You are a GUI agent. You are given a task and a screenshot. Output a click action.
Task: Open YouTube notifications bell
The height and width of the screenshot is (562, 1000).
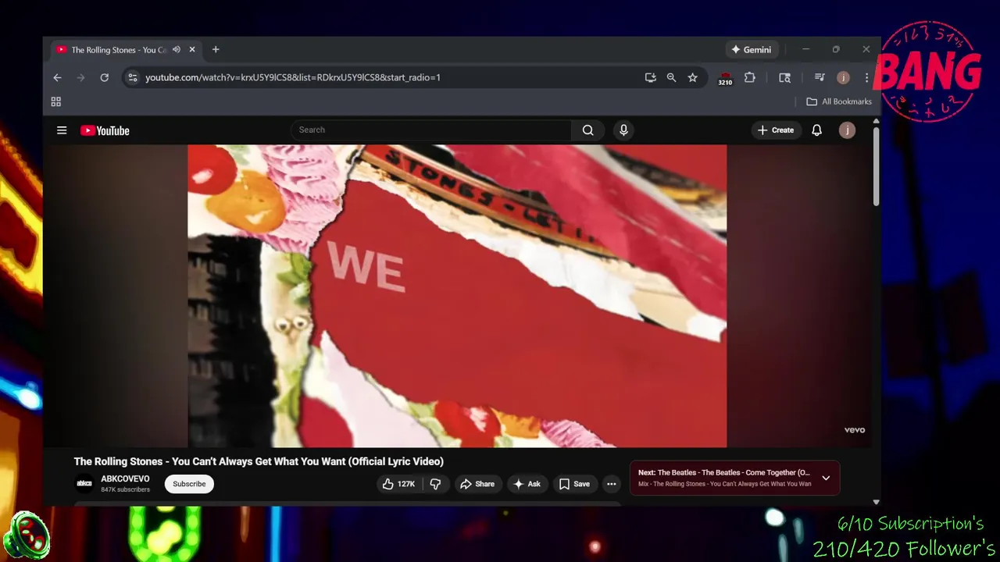(x=816, y=130)
